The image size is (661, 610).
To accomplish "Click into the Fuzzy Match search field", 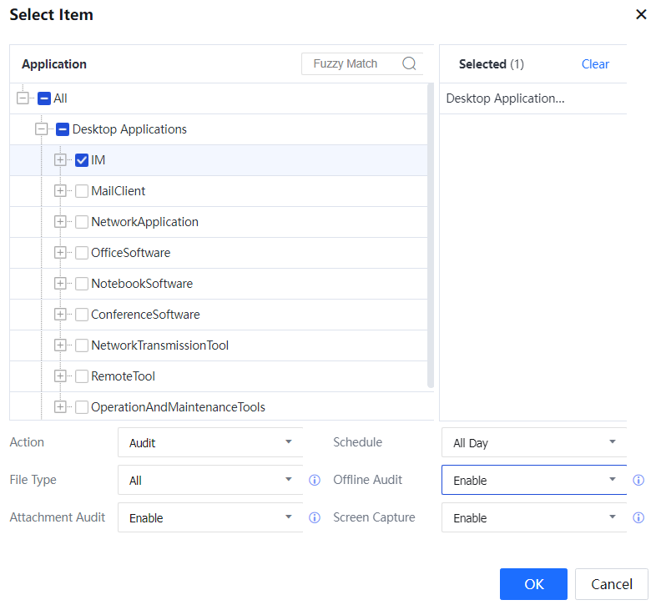I will click(x=349, y=64).
